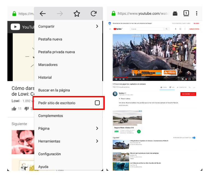Like the Lowi video with thumbs up
This screenshot has height=175, width=205.
click(x=14, y=109)
